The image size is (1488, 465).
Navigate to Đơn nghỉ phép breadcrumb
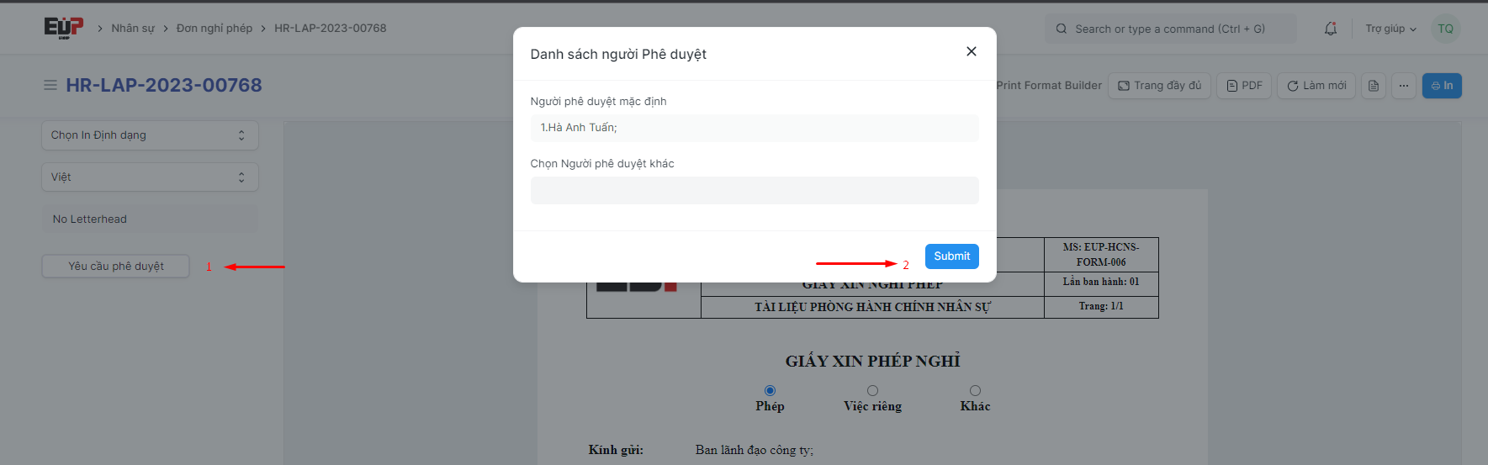[214, 29]
